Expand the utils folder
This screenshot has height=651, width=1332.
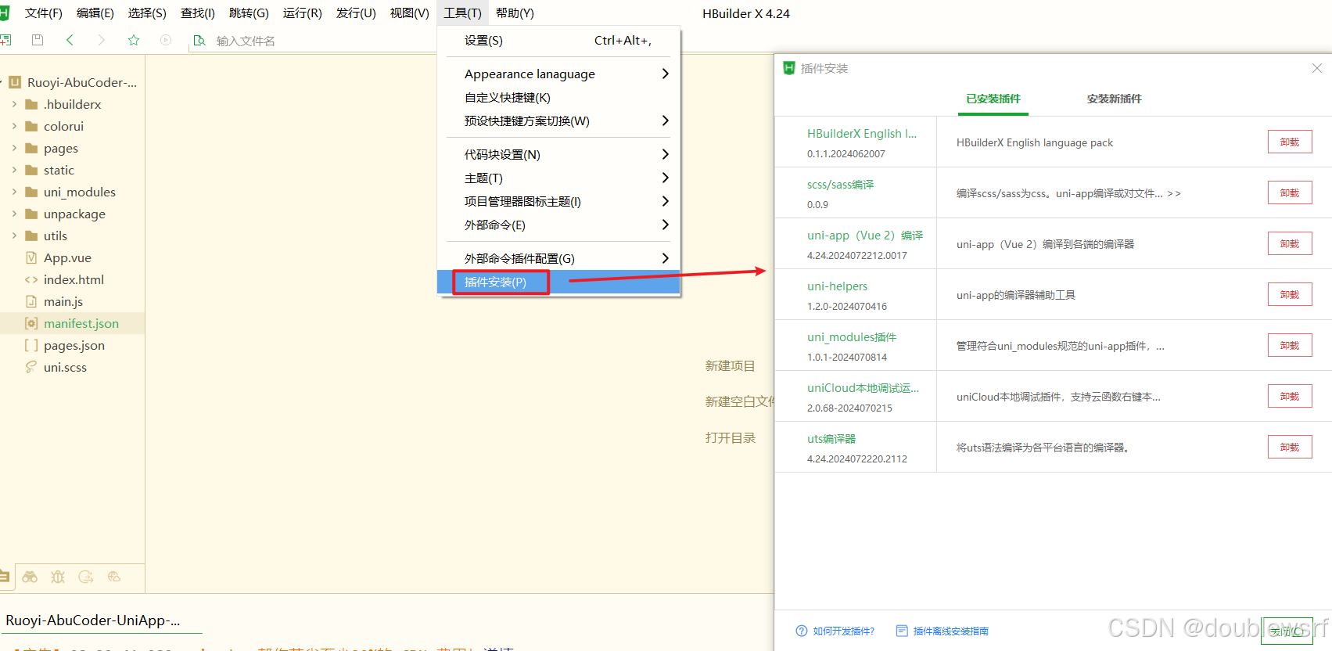point(14,236)
